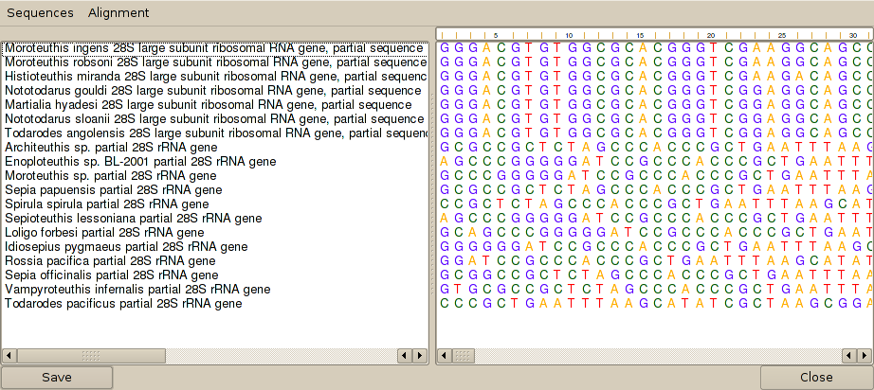Select Rossia pacifica sequence row
The height and width of the screenshot is (390, 874).
click(110, 260)
